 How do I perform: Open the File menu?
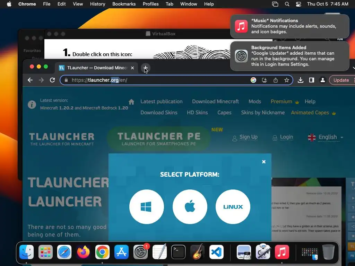coord(47,4)
